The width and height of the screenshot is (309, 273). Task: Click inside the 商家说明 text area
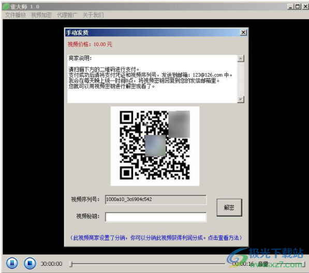click(x=153, y=79)
